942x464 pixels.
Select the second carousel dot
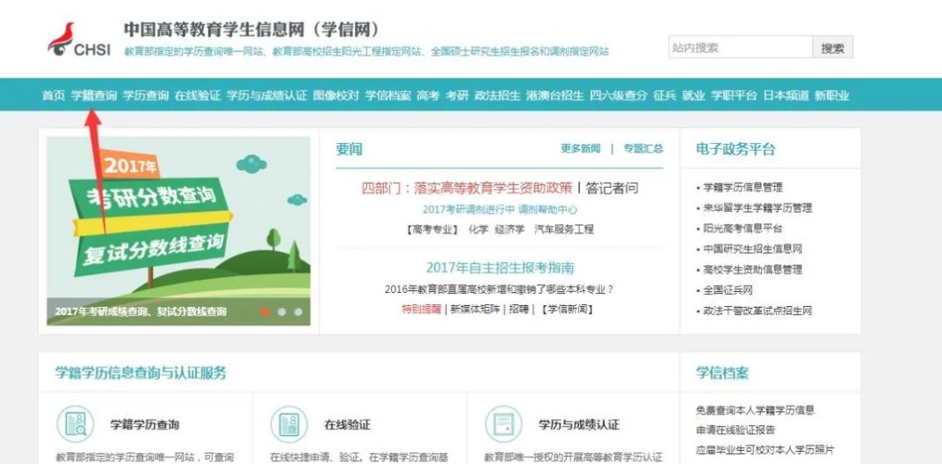(282, 311)
